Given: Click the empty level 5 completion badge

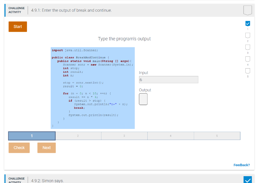Looking at the screenshot, I should click(247, 71).
